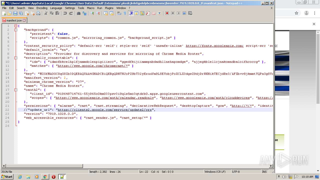
Task: Click the horizontal scrollbar right arrow
Action: pyautogui.click(x=271, y=166)
